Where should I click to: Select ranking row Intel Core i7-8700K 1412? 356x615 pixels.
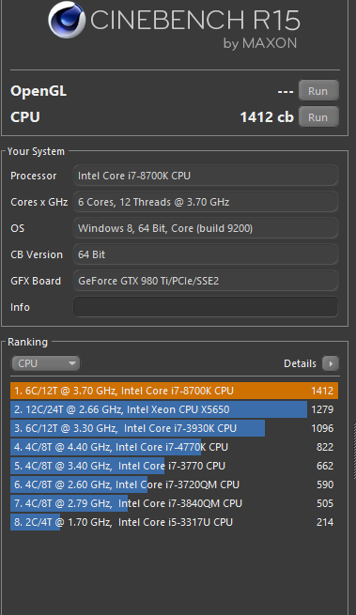174,391
